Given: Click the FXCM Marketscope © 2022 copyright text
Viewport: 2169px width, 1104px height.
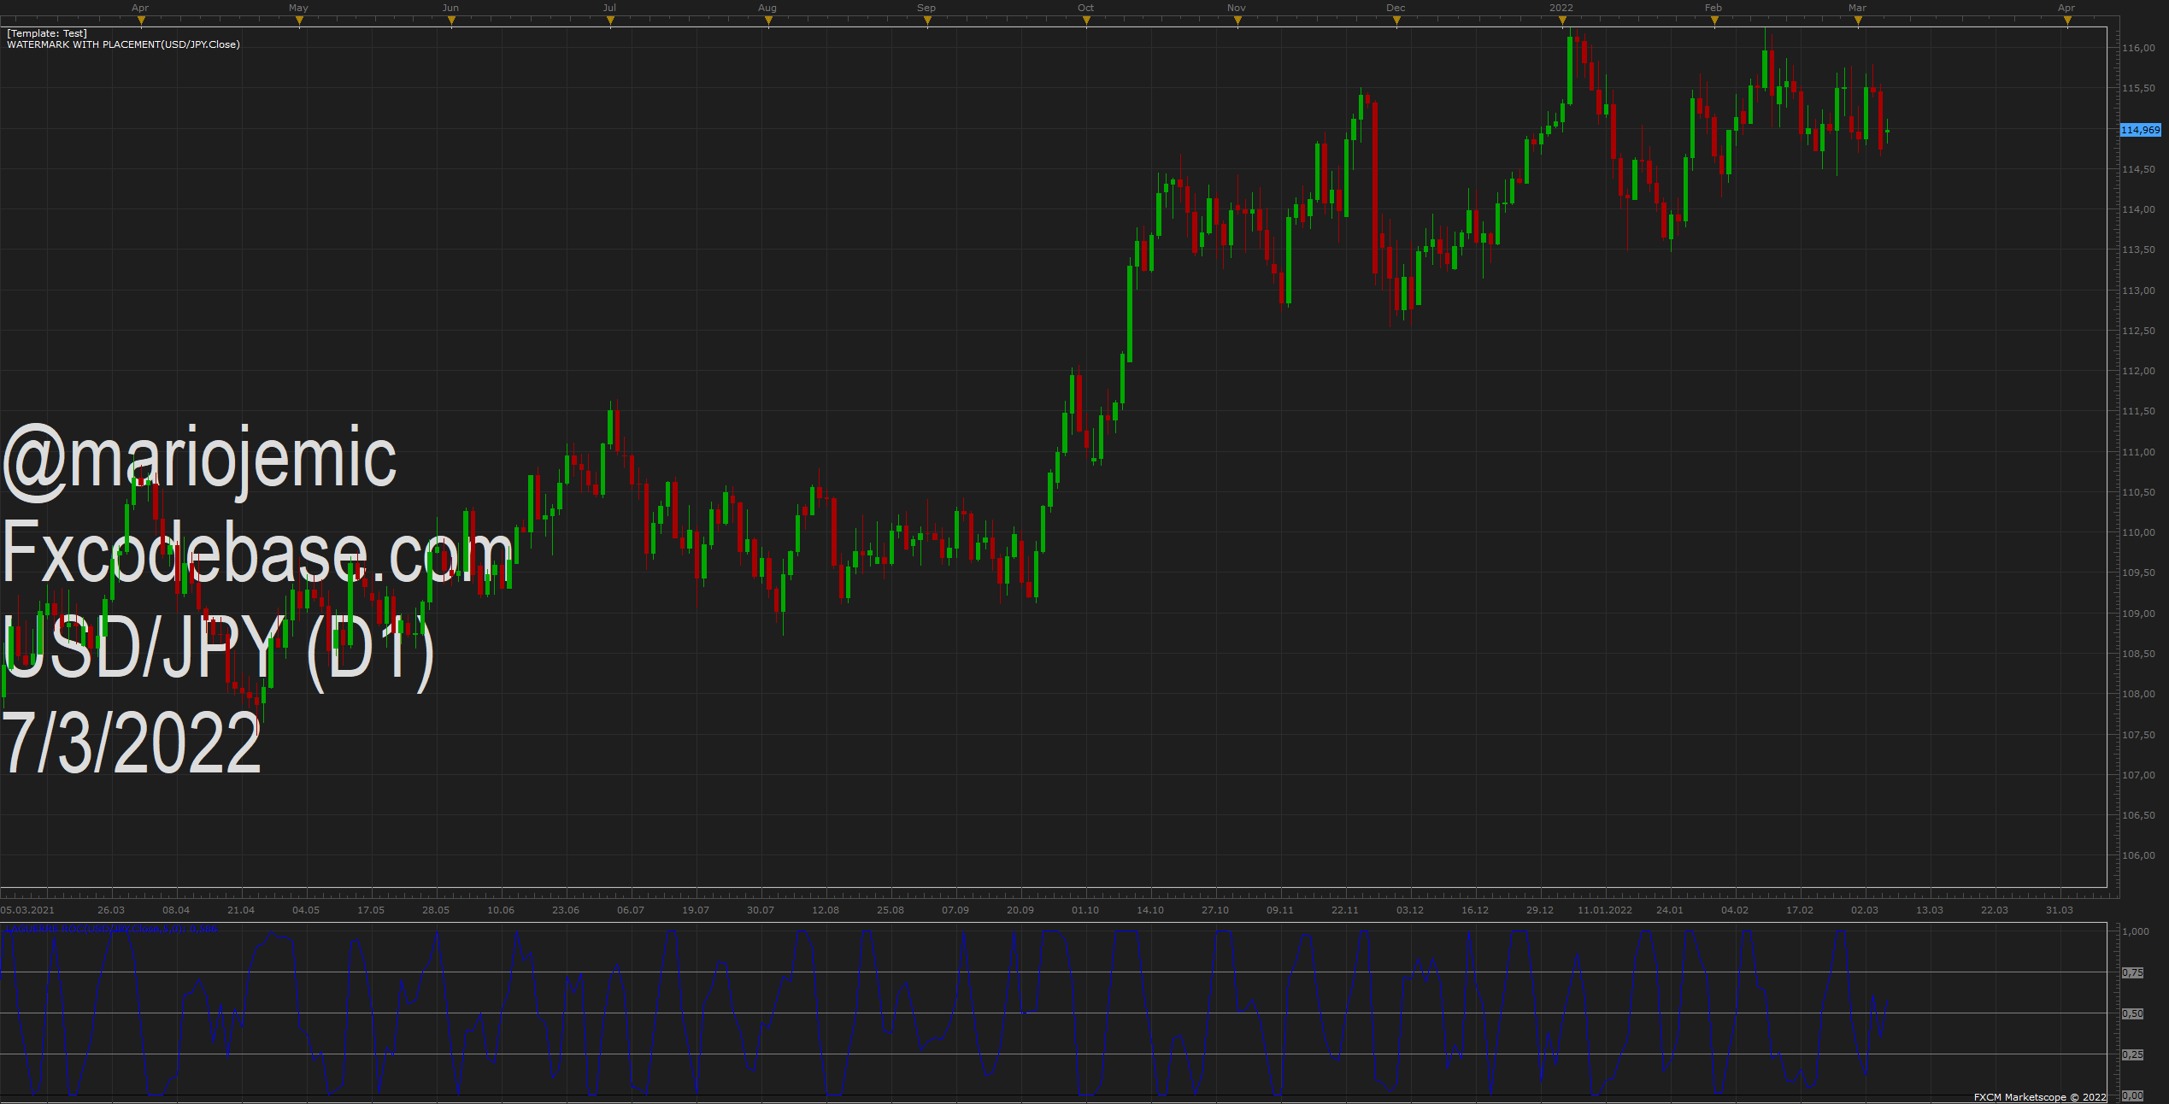Looking at the screenshot, I should pos(2040,1097).
